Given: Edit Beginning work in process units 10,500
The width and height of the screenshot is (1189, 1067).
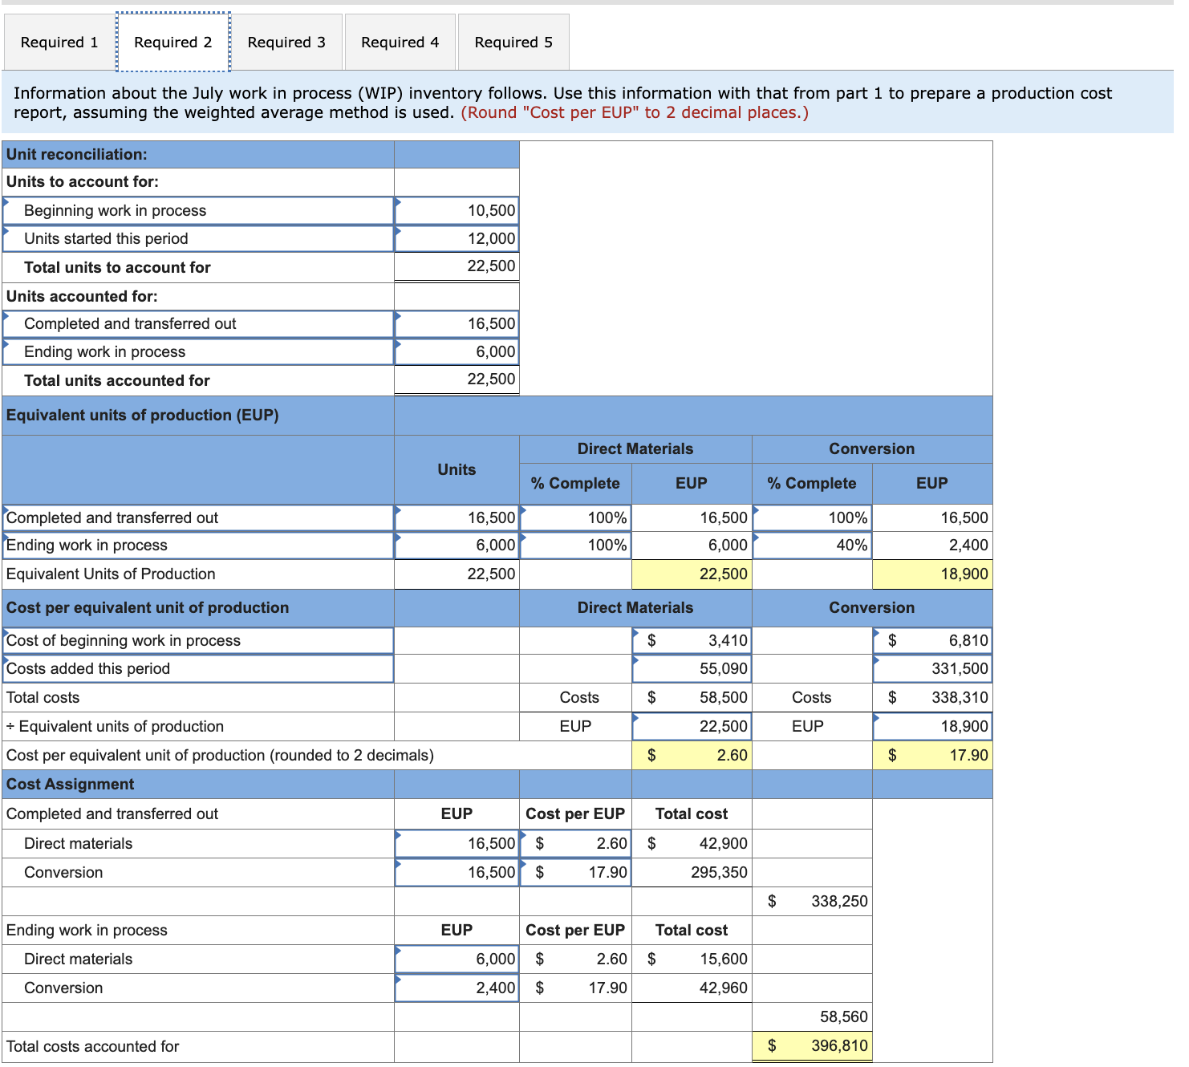Looking at the screenshot, I should (457, 210).
